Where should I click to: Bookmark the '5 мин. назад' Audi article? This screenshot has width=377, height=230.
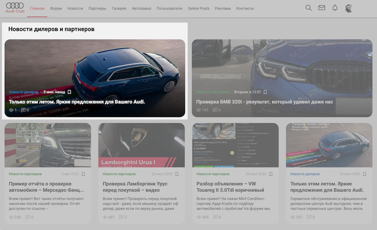tap(69, 92)
